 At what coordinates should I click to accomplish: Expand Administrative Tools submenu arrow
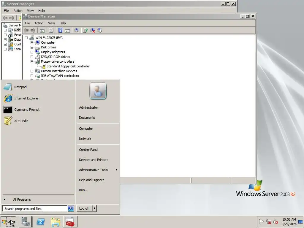116,170
